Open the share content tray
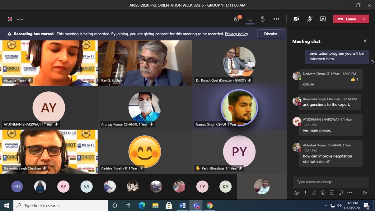The image size is (375, 211). click(x=323, y=19)
